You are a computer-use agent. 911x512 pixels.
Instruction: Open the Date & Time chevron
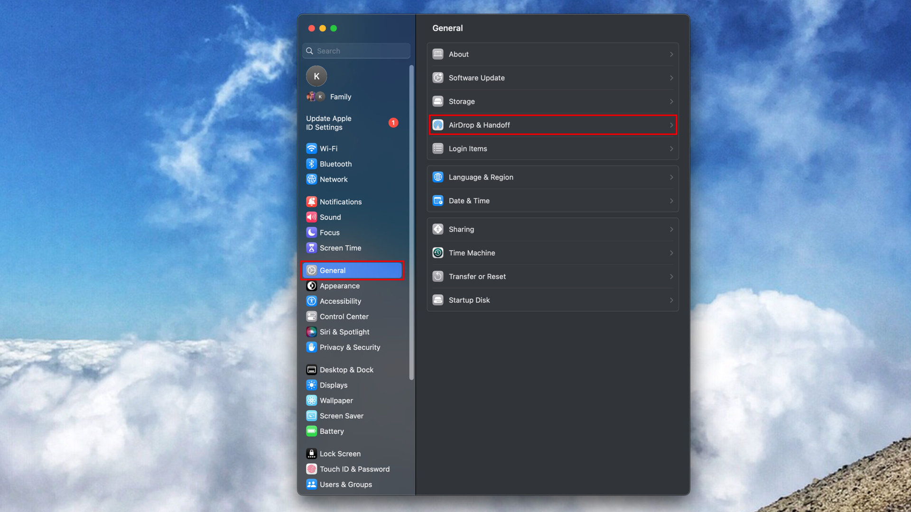[671, 201]
